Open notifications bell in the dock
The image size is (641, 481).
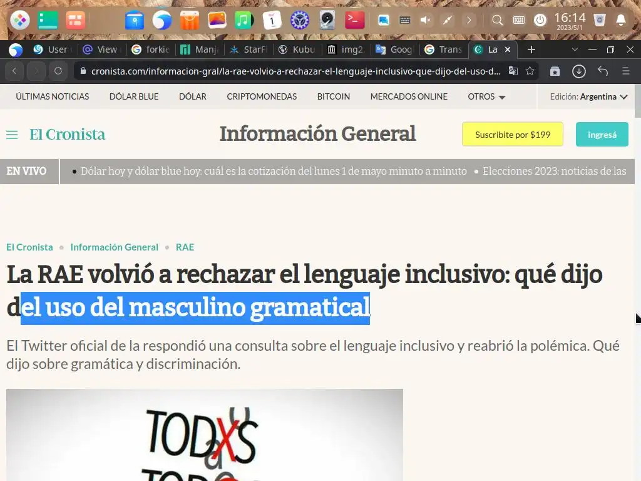621,19
